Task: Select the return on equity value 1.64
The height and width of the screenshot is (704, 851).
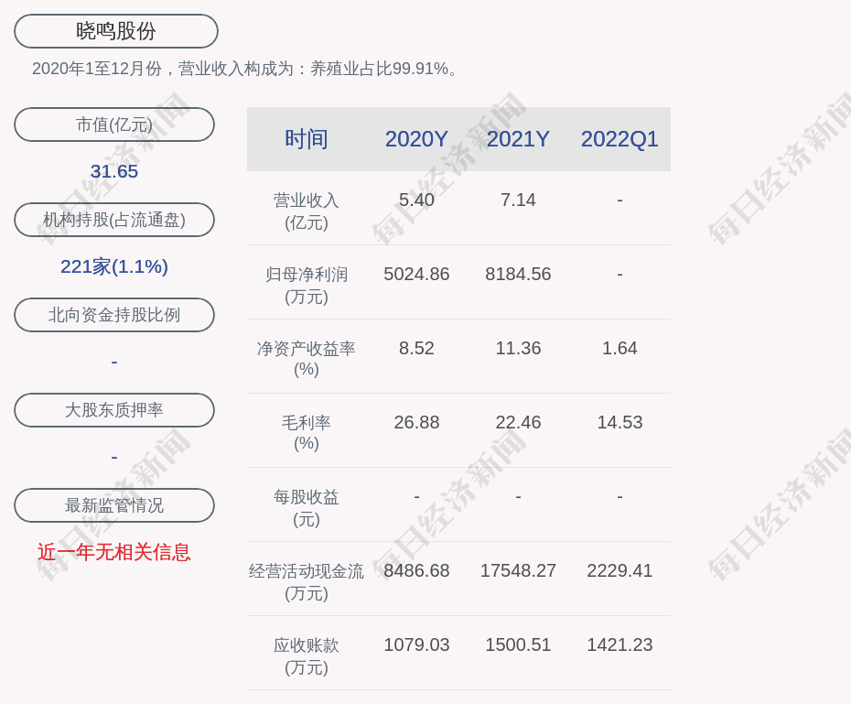Action: (619, 348)
